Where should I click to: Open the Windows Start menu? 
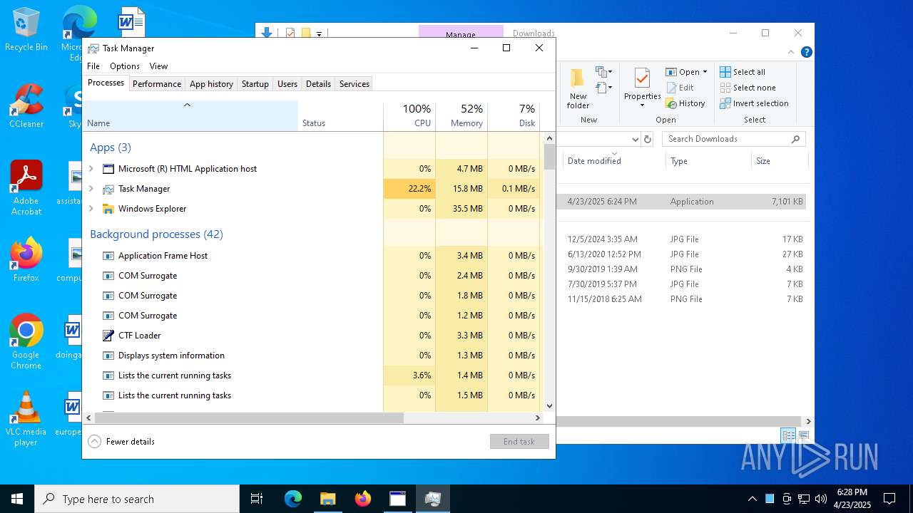click(x=17, y=499)
